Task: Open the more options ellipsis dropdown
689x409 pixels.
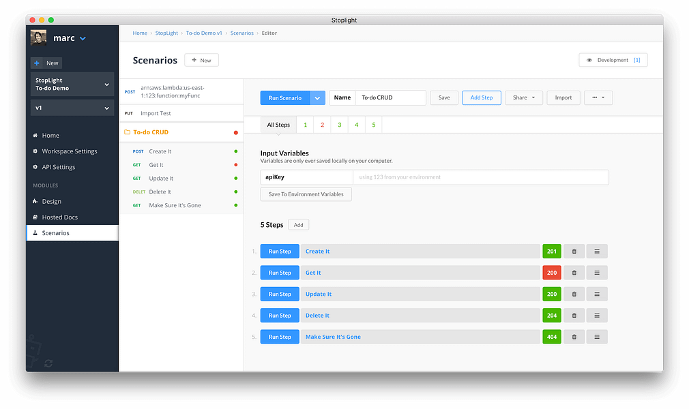Action: [598, 97]
